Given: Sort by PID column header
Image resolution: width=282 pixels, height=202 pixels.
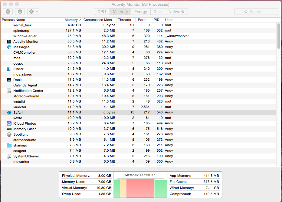Looking at the screenshot, I should coord(157,20).
